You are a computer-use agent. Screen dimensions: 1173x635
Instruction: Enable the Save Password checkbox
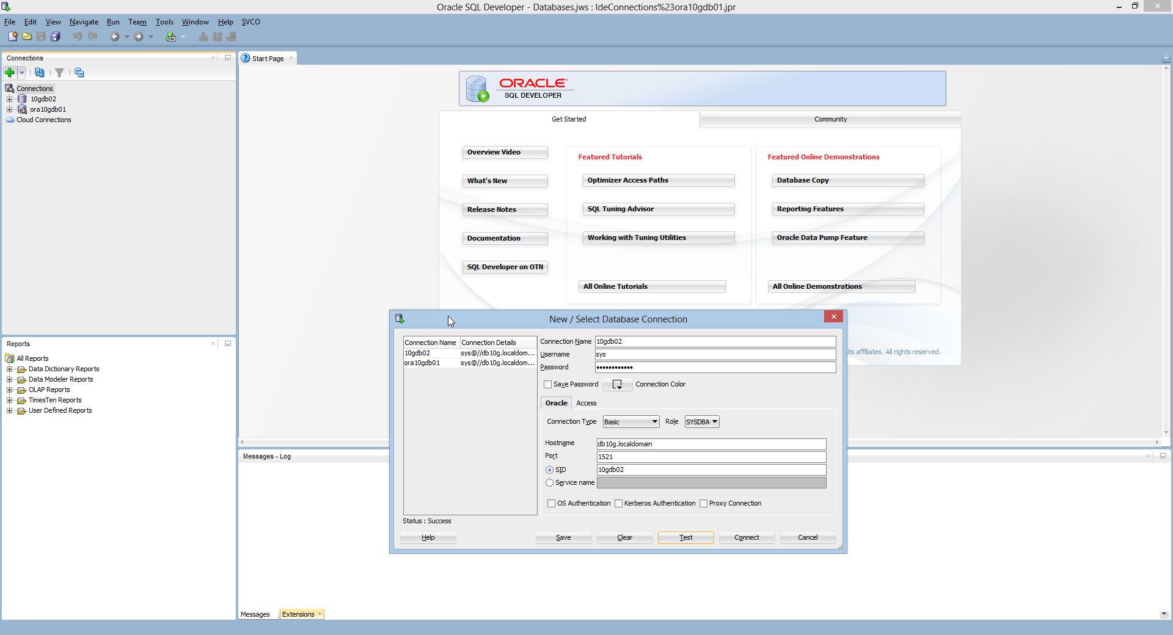point(548,385)
